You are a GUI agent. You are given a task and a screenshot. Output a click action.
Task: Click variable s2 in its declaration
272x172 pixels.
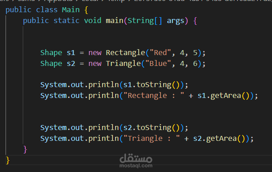tap(71, 64)
